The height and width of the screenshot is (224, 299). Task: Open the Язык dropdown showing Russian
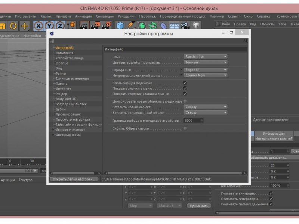tap(205, 57)
